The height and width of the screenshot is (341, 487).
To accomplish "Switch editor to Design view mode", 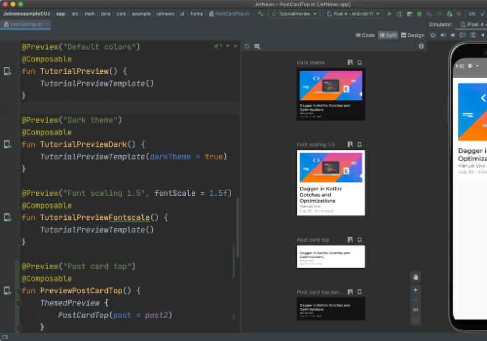I will (412, 35).
